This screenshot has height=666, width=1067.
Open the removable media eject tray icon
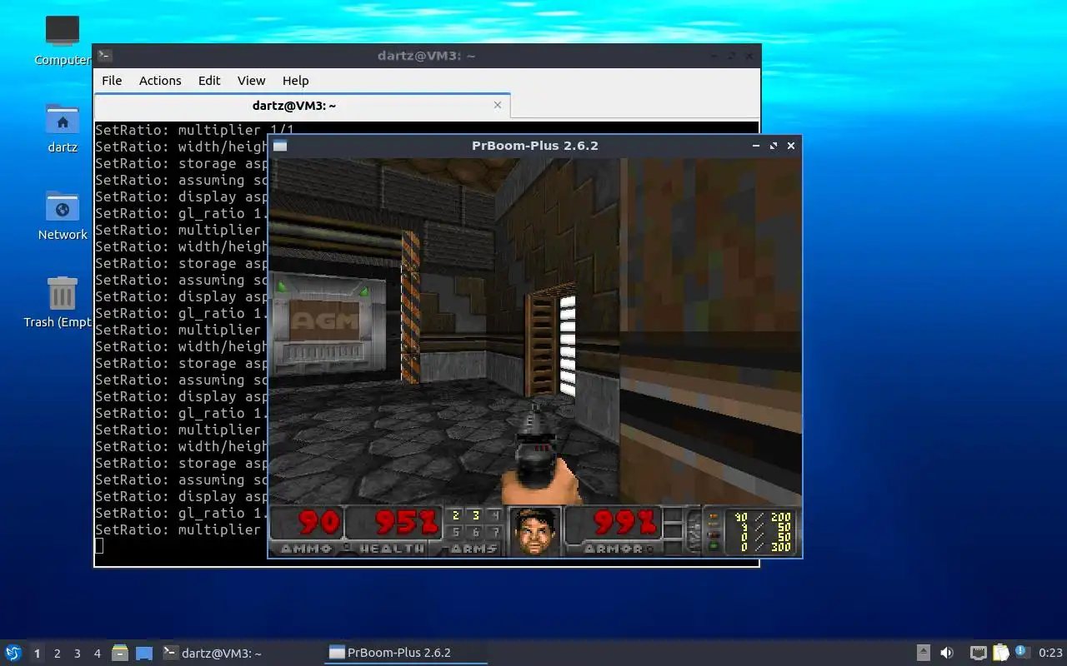924,653
